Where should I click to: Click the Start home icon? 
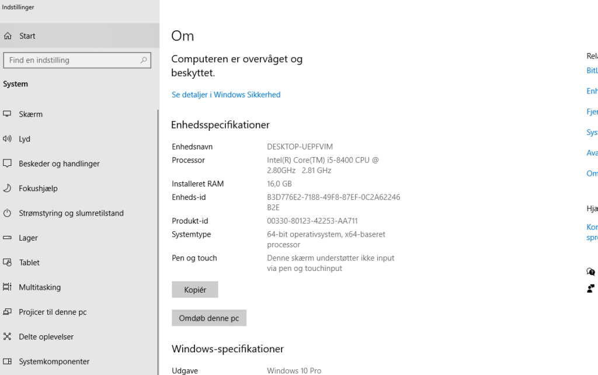click(7, 36)
